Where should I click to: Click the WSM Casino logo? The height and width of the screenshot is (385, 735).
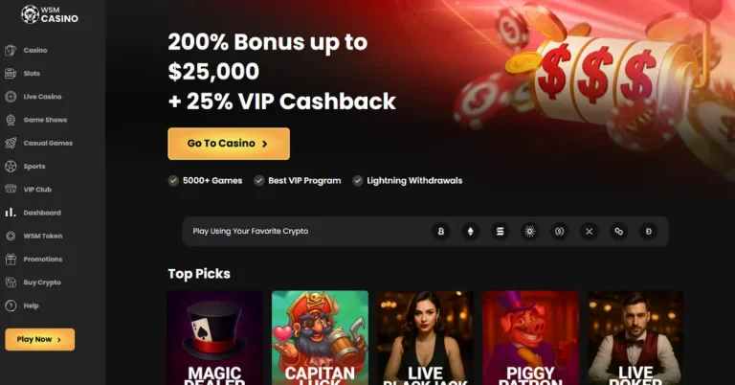coord(50,14)
